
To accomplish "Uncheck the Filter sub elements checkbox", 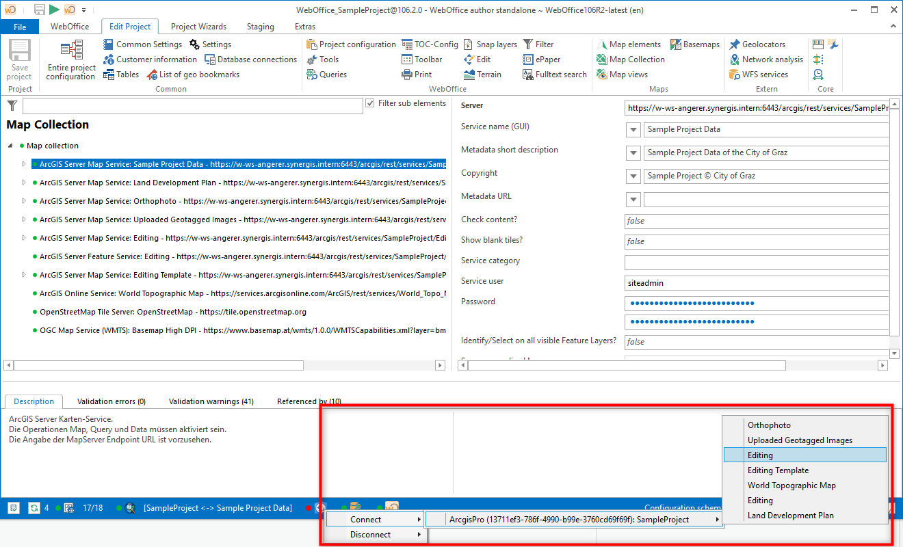I will click(x=369, y=103).
